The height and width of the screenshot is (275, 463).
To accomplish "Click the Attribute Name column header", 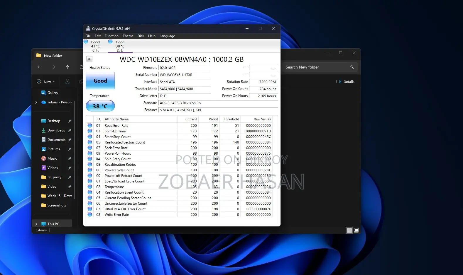I will [140, 119].
